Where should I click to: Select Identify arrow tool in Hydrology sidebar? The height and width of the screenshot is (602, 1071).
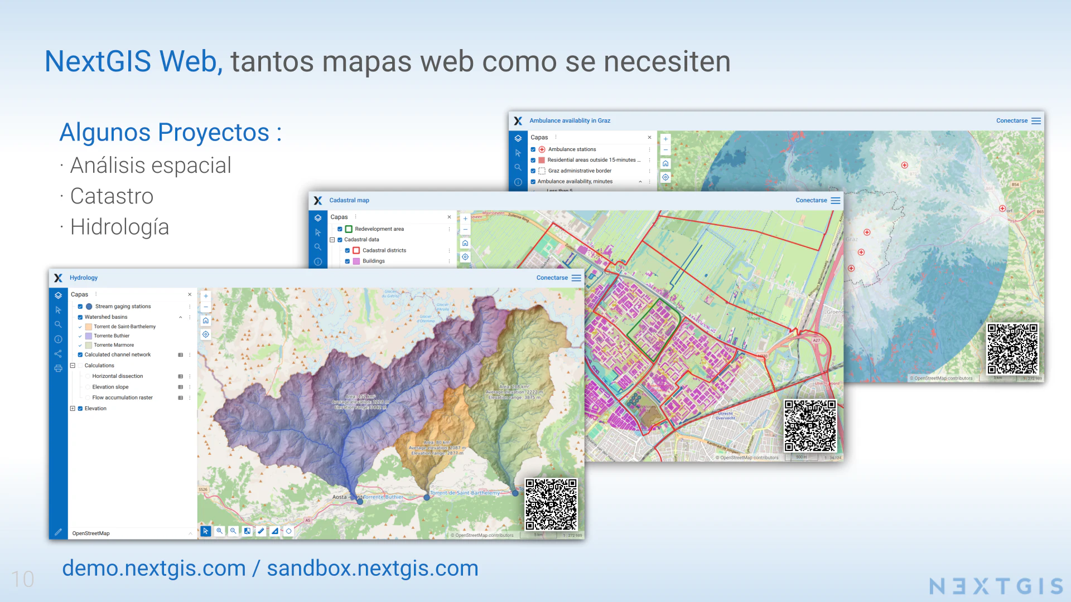[x=58, y=310]
